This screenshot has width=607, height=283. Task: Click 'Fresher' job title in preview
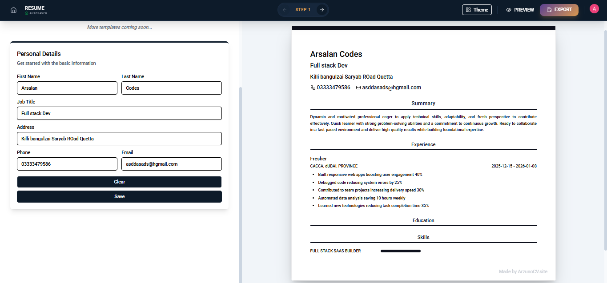[x=318, y=159]
